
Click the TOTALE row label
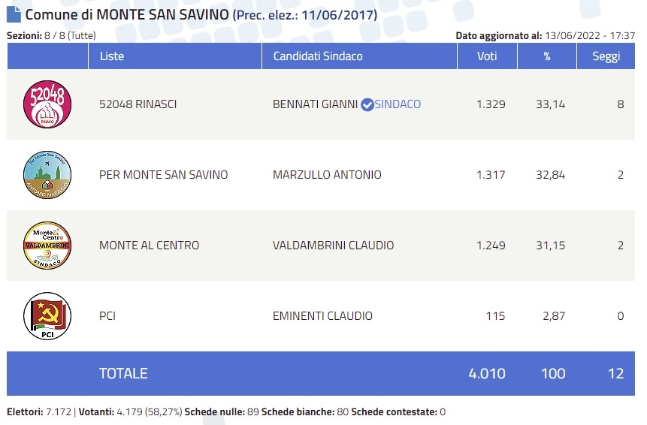pyautogui.click(x=123, y=373)
